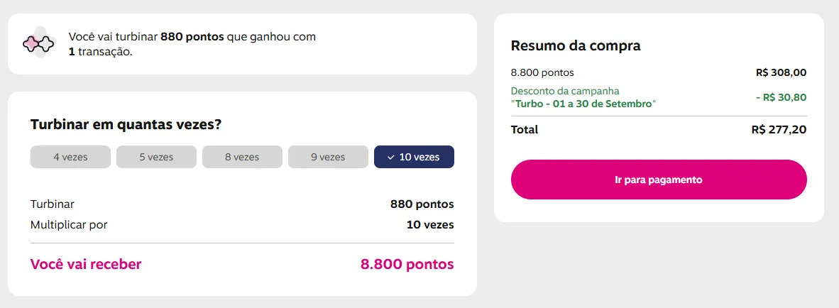Click the "Turbo - 01 a 30 de Setembro" campaign name
The height and width of the screenshot is (308, 839).
tap(583, 104)
